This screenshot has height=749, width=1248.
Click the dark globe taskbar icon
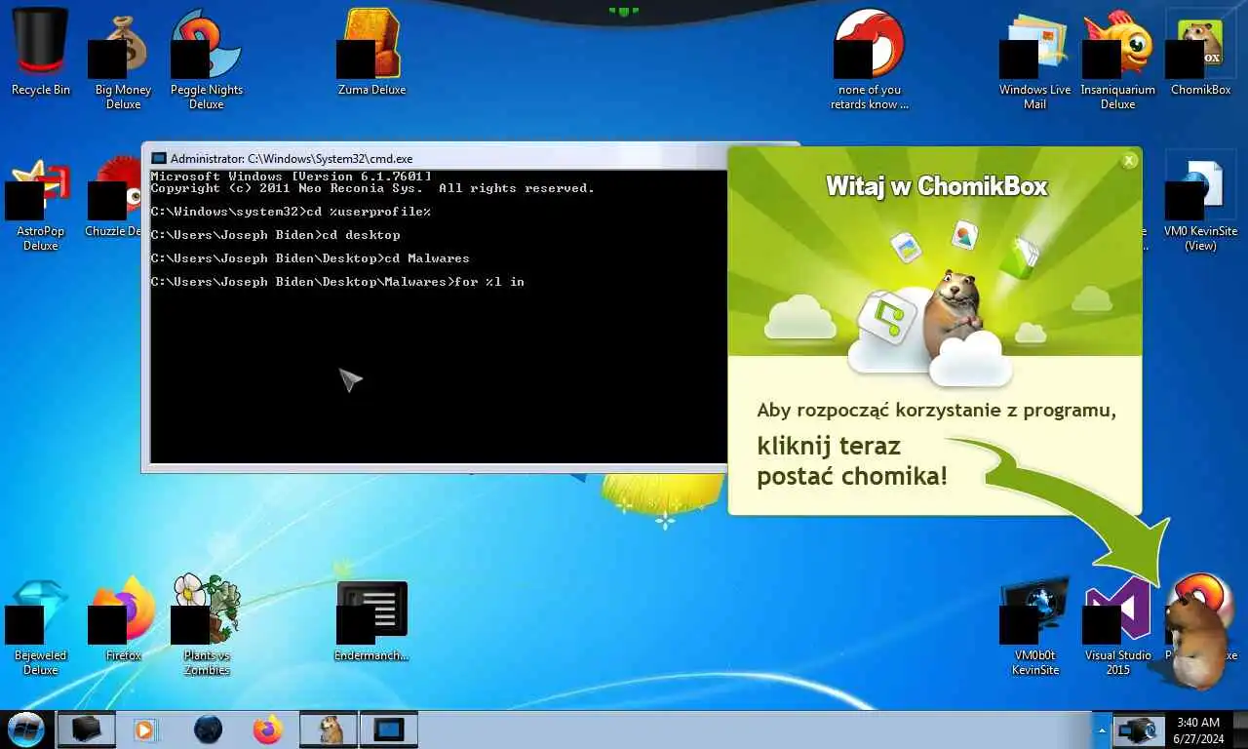click(208, 729)
